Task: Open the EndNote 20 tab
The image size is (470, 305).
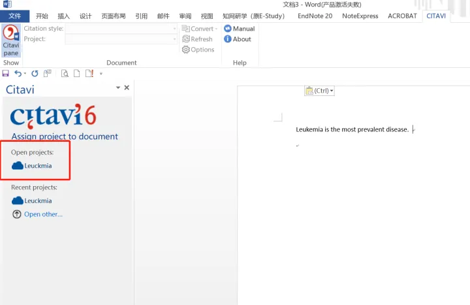Action: pyautogui.click(x=315, y=16)
